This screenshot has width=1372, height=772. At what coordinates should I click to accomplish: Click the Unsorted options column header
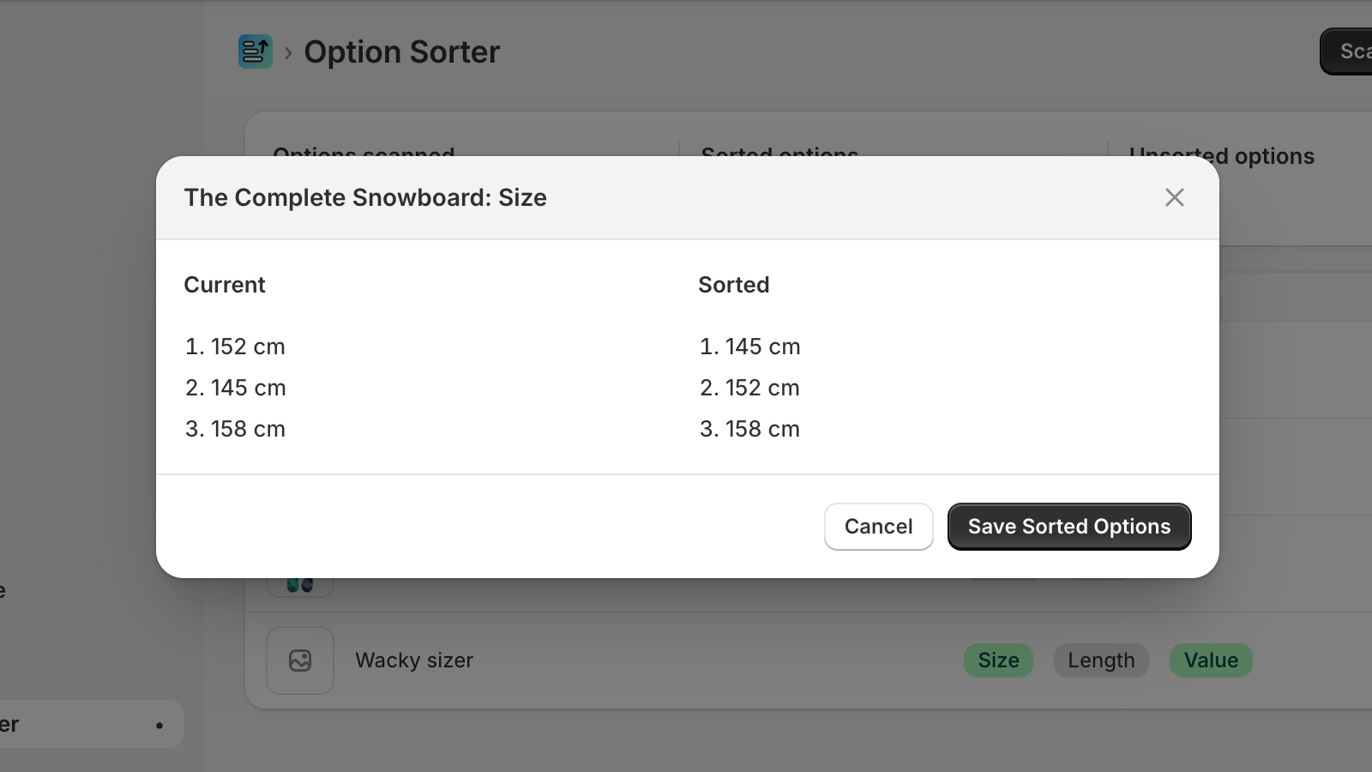point(1221,156)
